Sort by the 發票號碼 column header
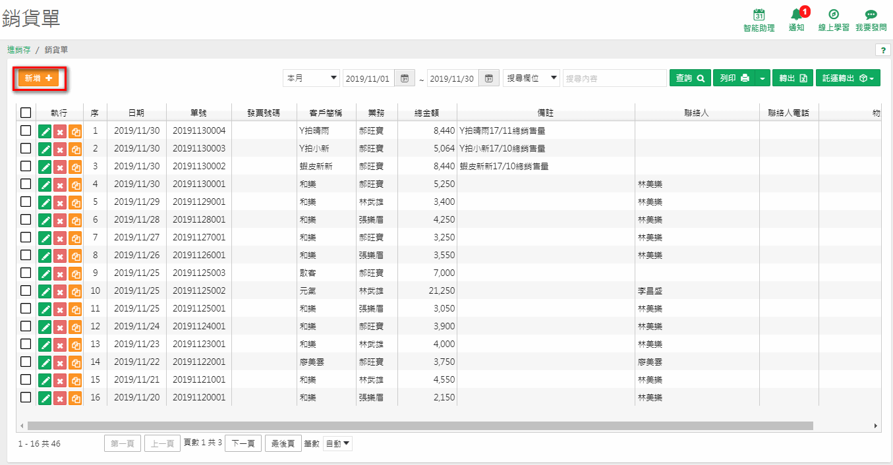Image resolution: width=893 pixels, height=465 pixels. [x=264, y=113]
